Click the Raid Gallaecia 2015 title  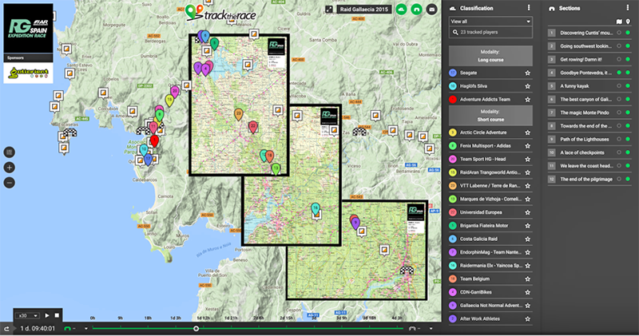point(364,9)
